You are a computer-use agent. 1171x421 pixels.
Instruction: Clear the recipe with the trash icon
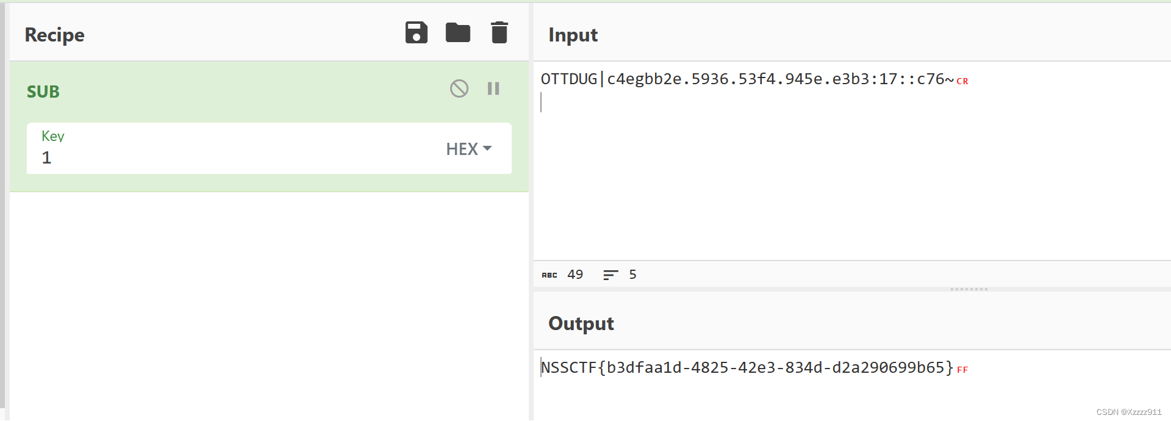pos(499,33)
